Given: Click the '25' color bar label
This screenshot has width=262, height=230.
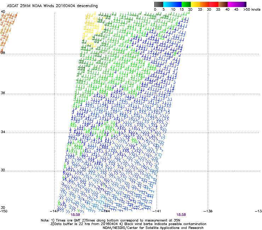Looking at the screenshot, I should point(200,9).
